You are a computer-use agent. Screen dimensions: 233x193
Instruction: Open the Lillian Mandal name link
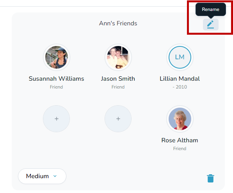[x=180, y=79]
